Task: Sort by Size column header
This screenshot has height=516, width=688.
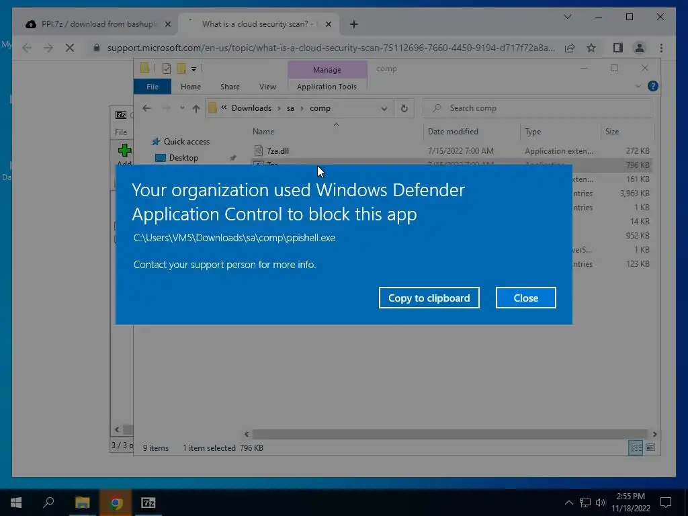Action: (611, 131)
